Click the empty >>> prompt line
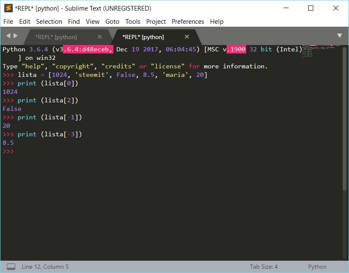 (8, 151)
